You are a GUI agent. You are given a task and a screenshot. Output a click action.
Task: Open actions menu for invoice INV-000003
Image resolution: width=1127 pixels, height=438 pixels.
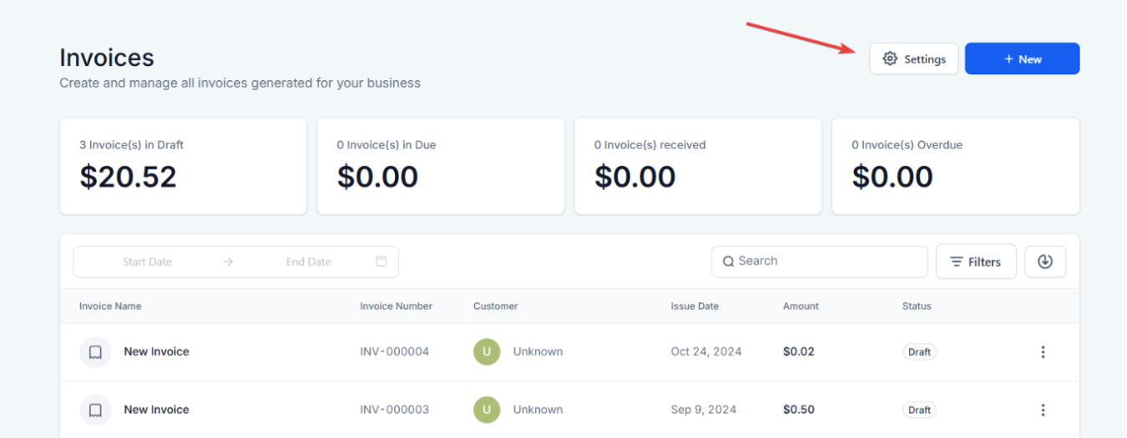coord(1043,410)
